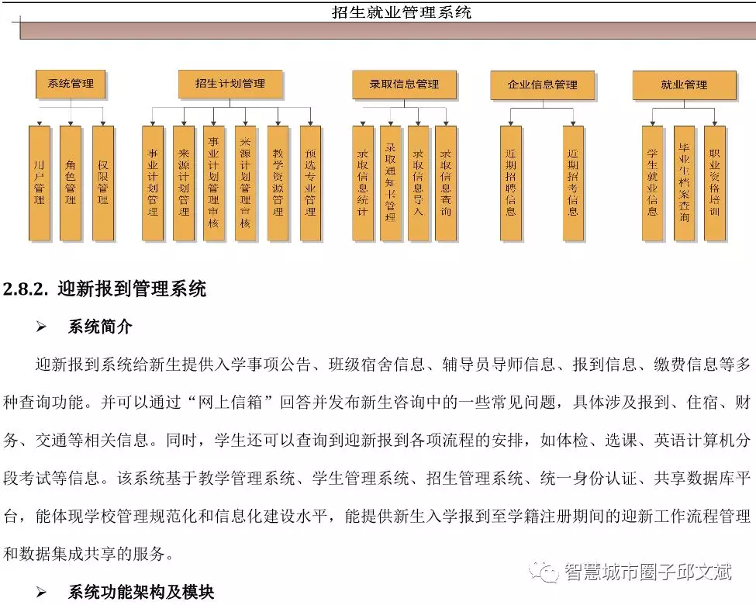Image resolution: width=756 pixels, height=605 pixels.
Task: Select the 就业管理 diagram box
Action: tap(684, 85)
